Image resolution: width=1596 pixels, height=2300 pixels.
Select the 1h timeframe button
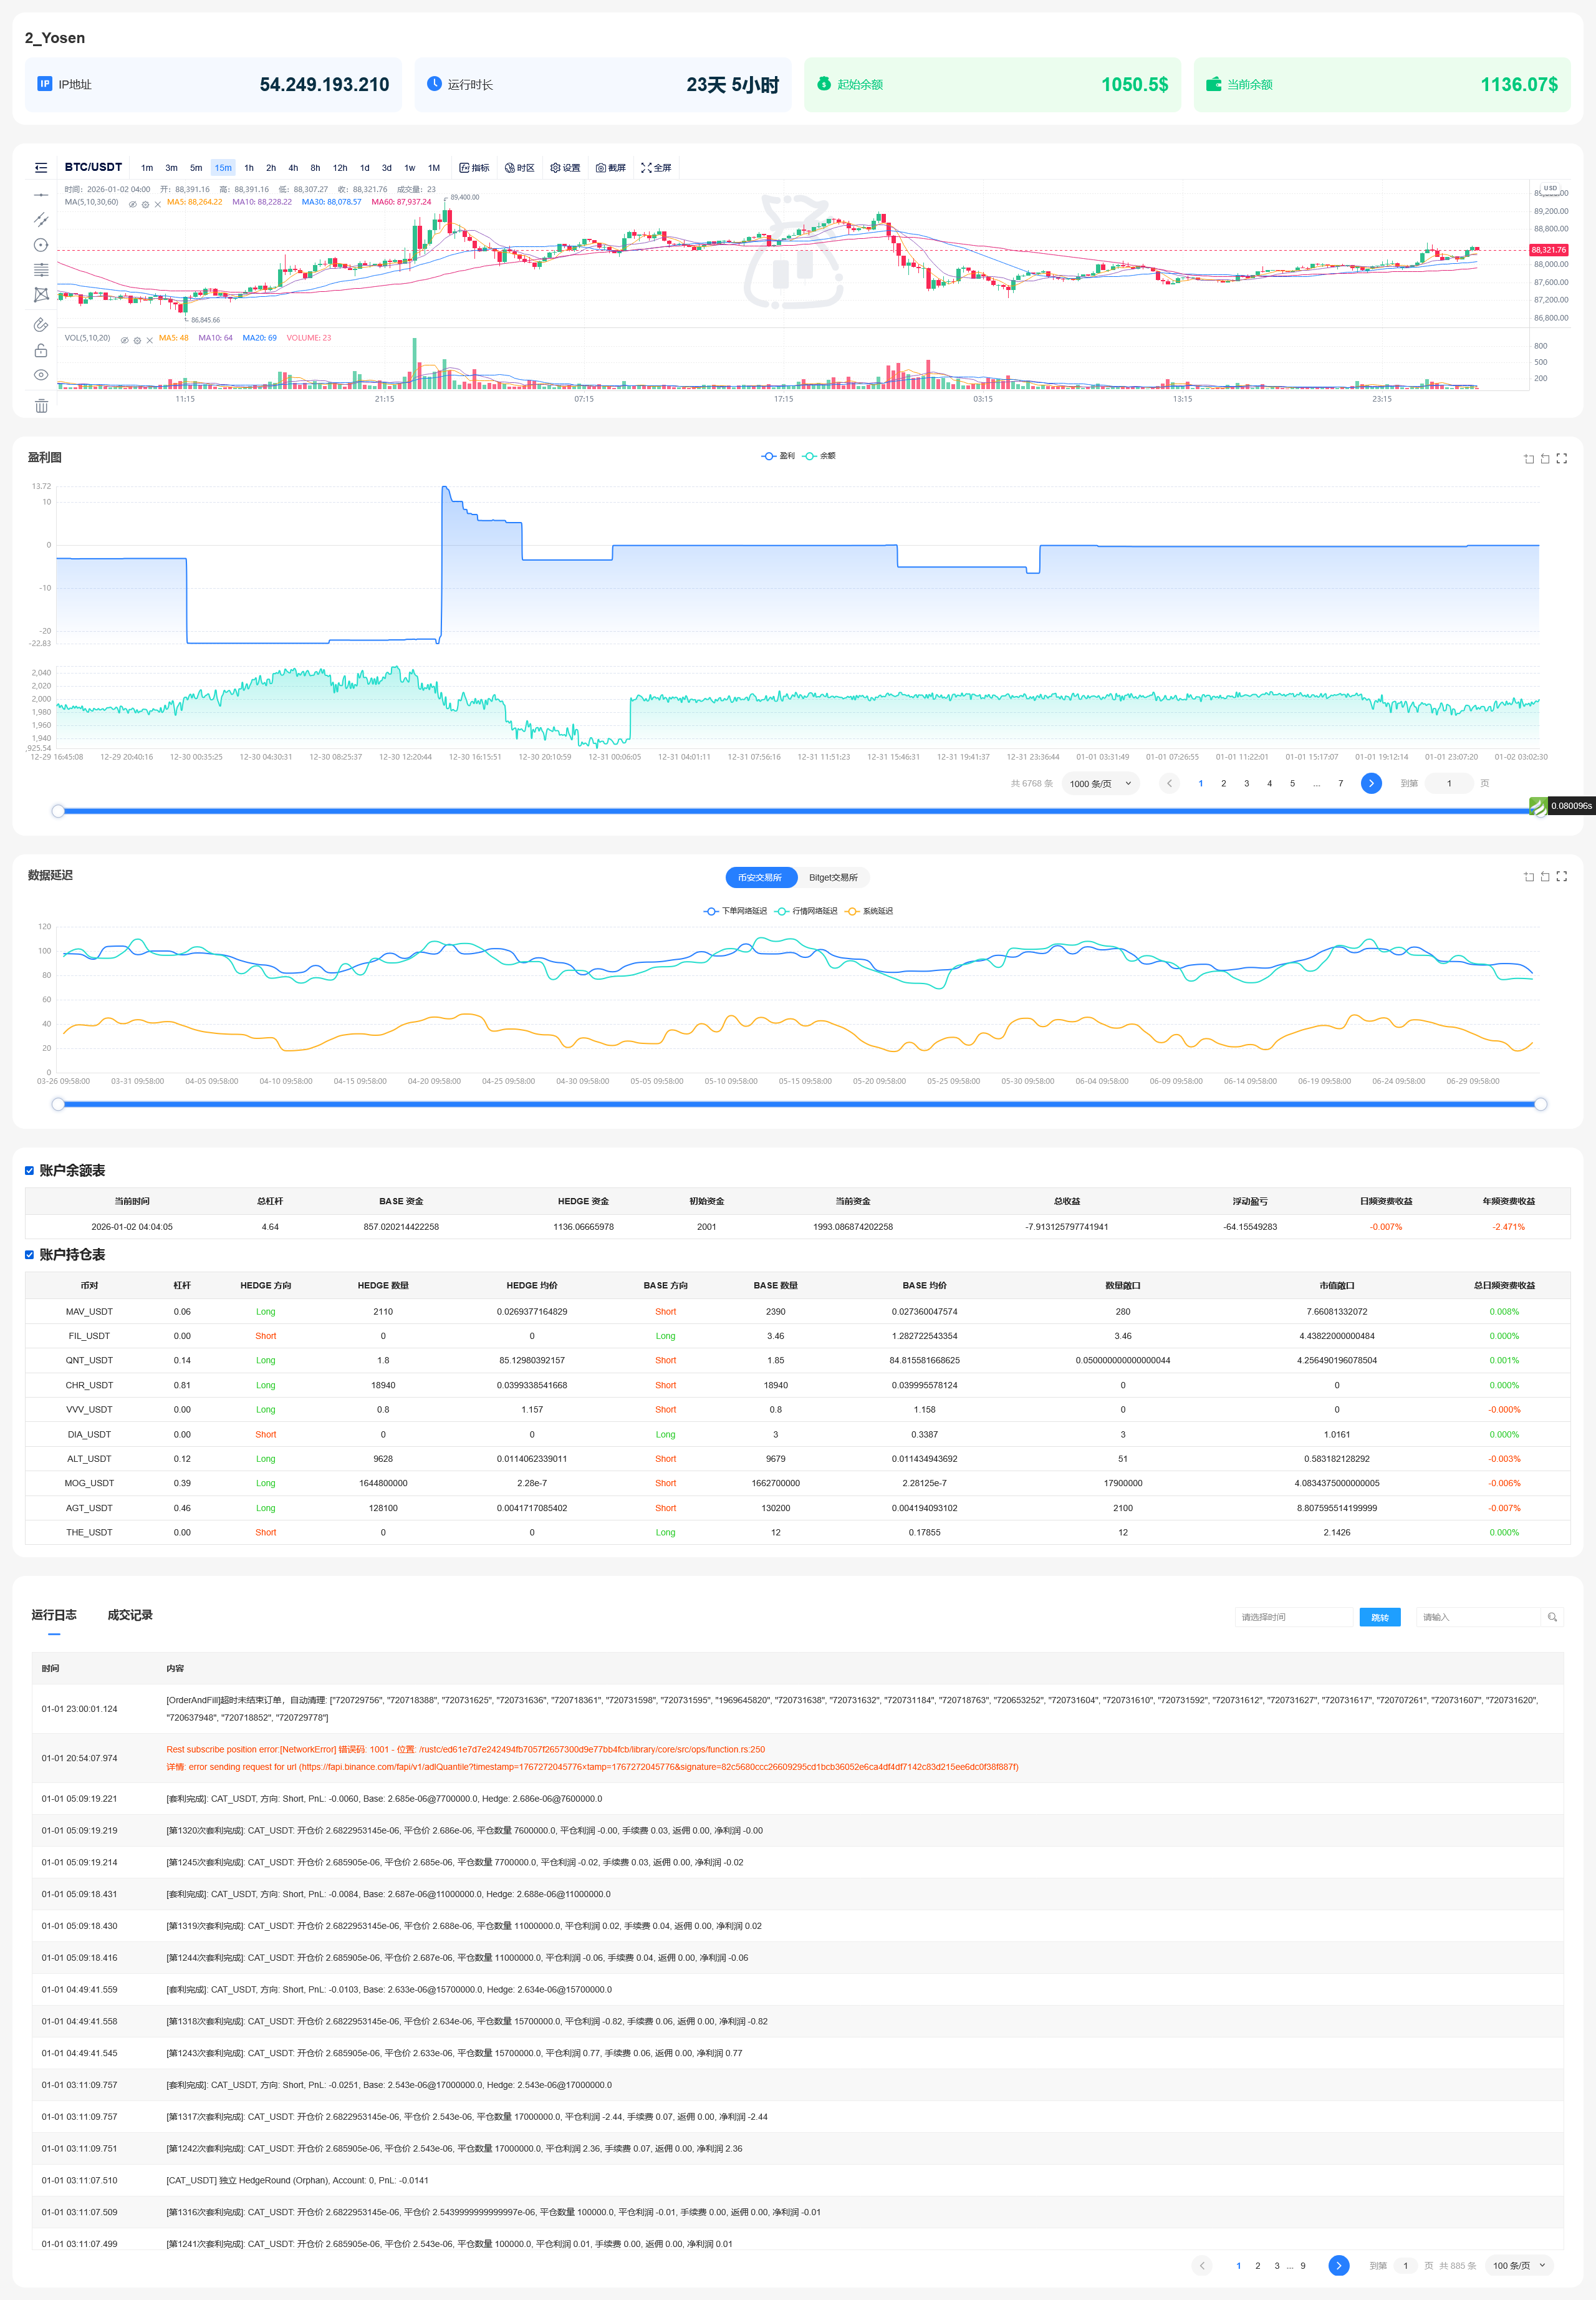point(249,168)
